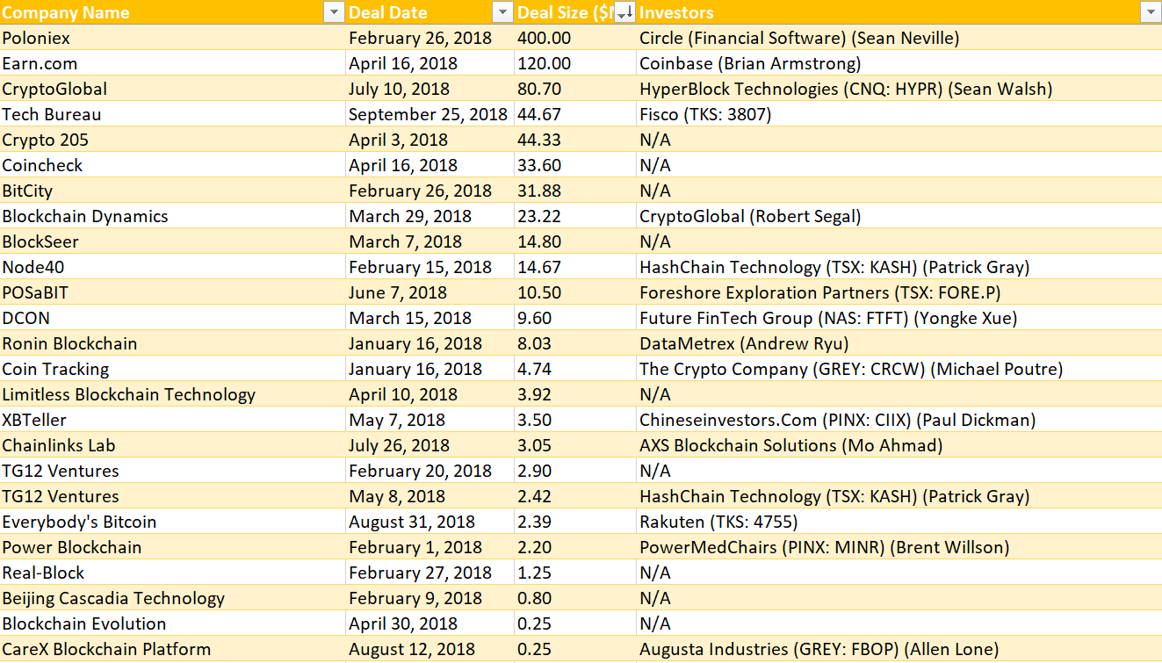Click the Coinbase (Brian Armstrong) cell

coord(899,63)
